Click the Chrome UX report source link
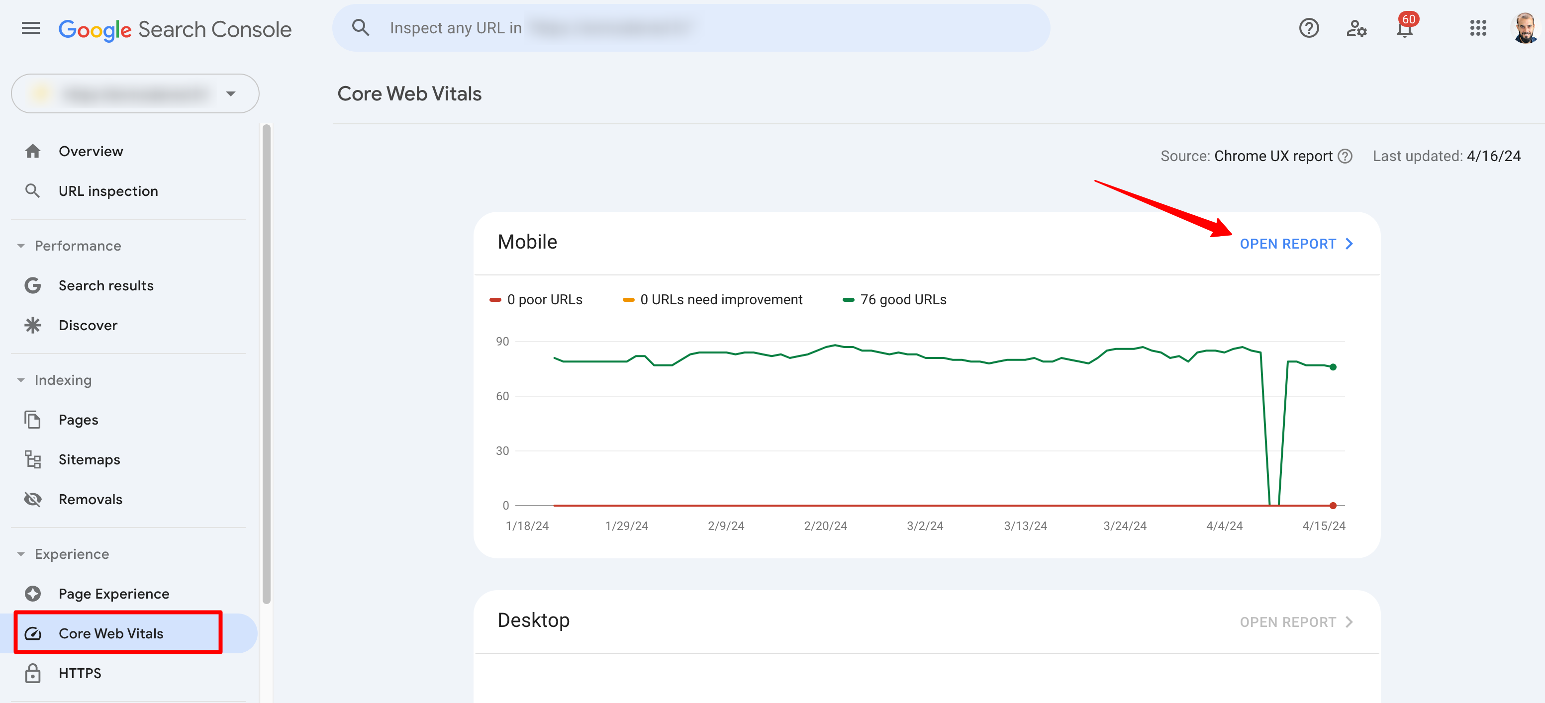This screenshot has height=703, width=1545. coord(1273,156)
